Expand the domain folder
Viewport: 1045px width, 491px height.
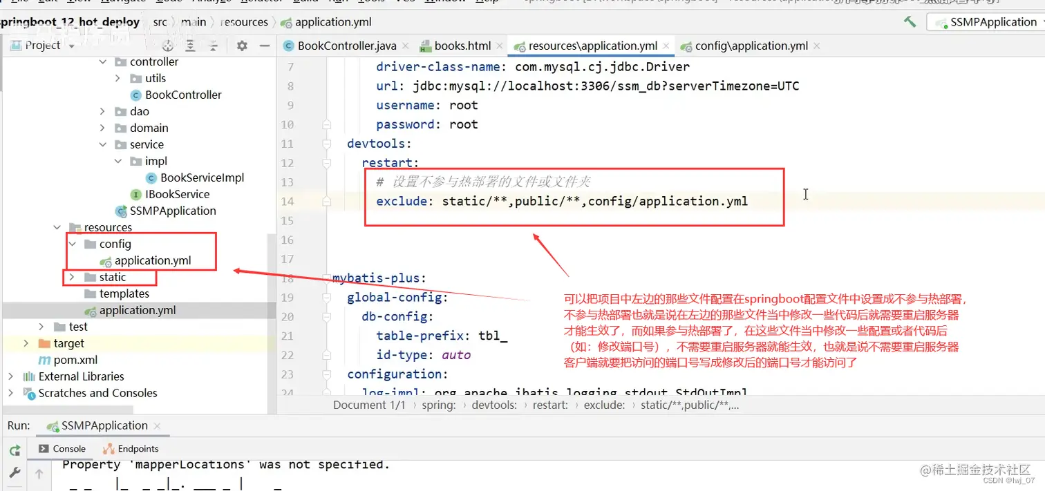click(103, 128)
